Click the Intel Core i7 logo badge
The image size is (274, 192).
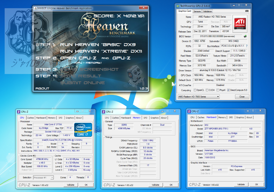click(83, 130)
